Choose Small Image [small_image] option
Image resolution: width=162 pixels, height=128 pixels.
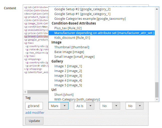tap(74, 57)
